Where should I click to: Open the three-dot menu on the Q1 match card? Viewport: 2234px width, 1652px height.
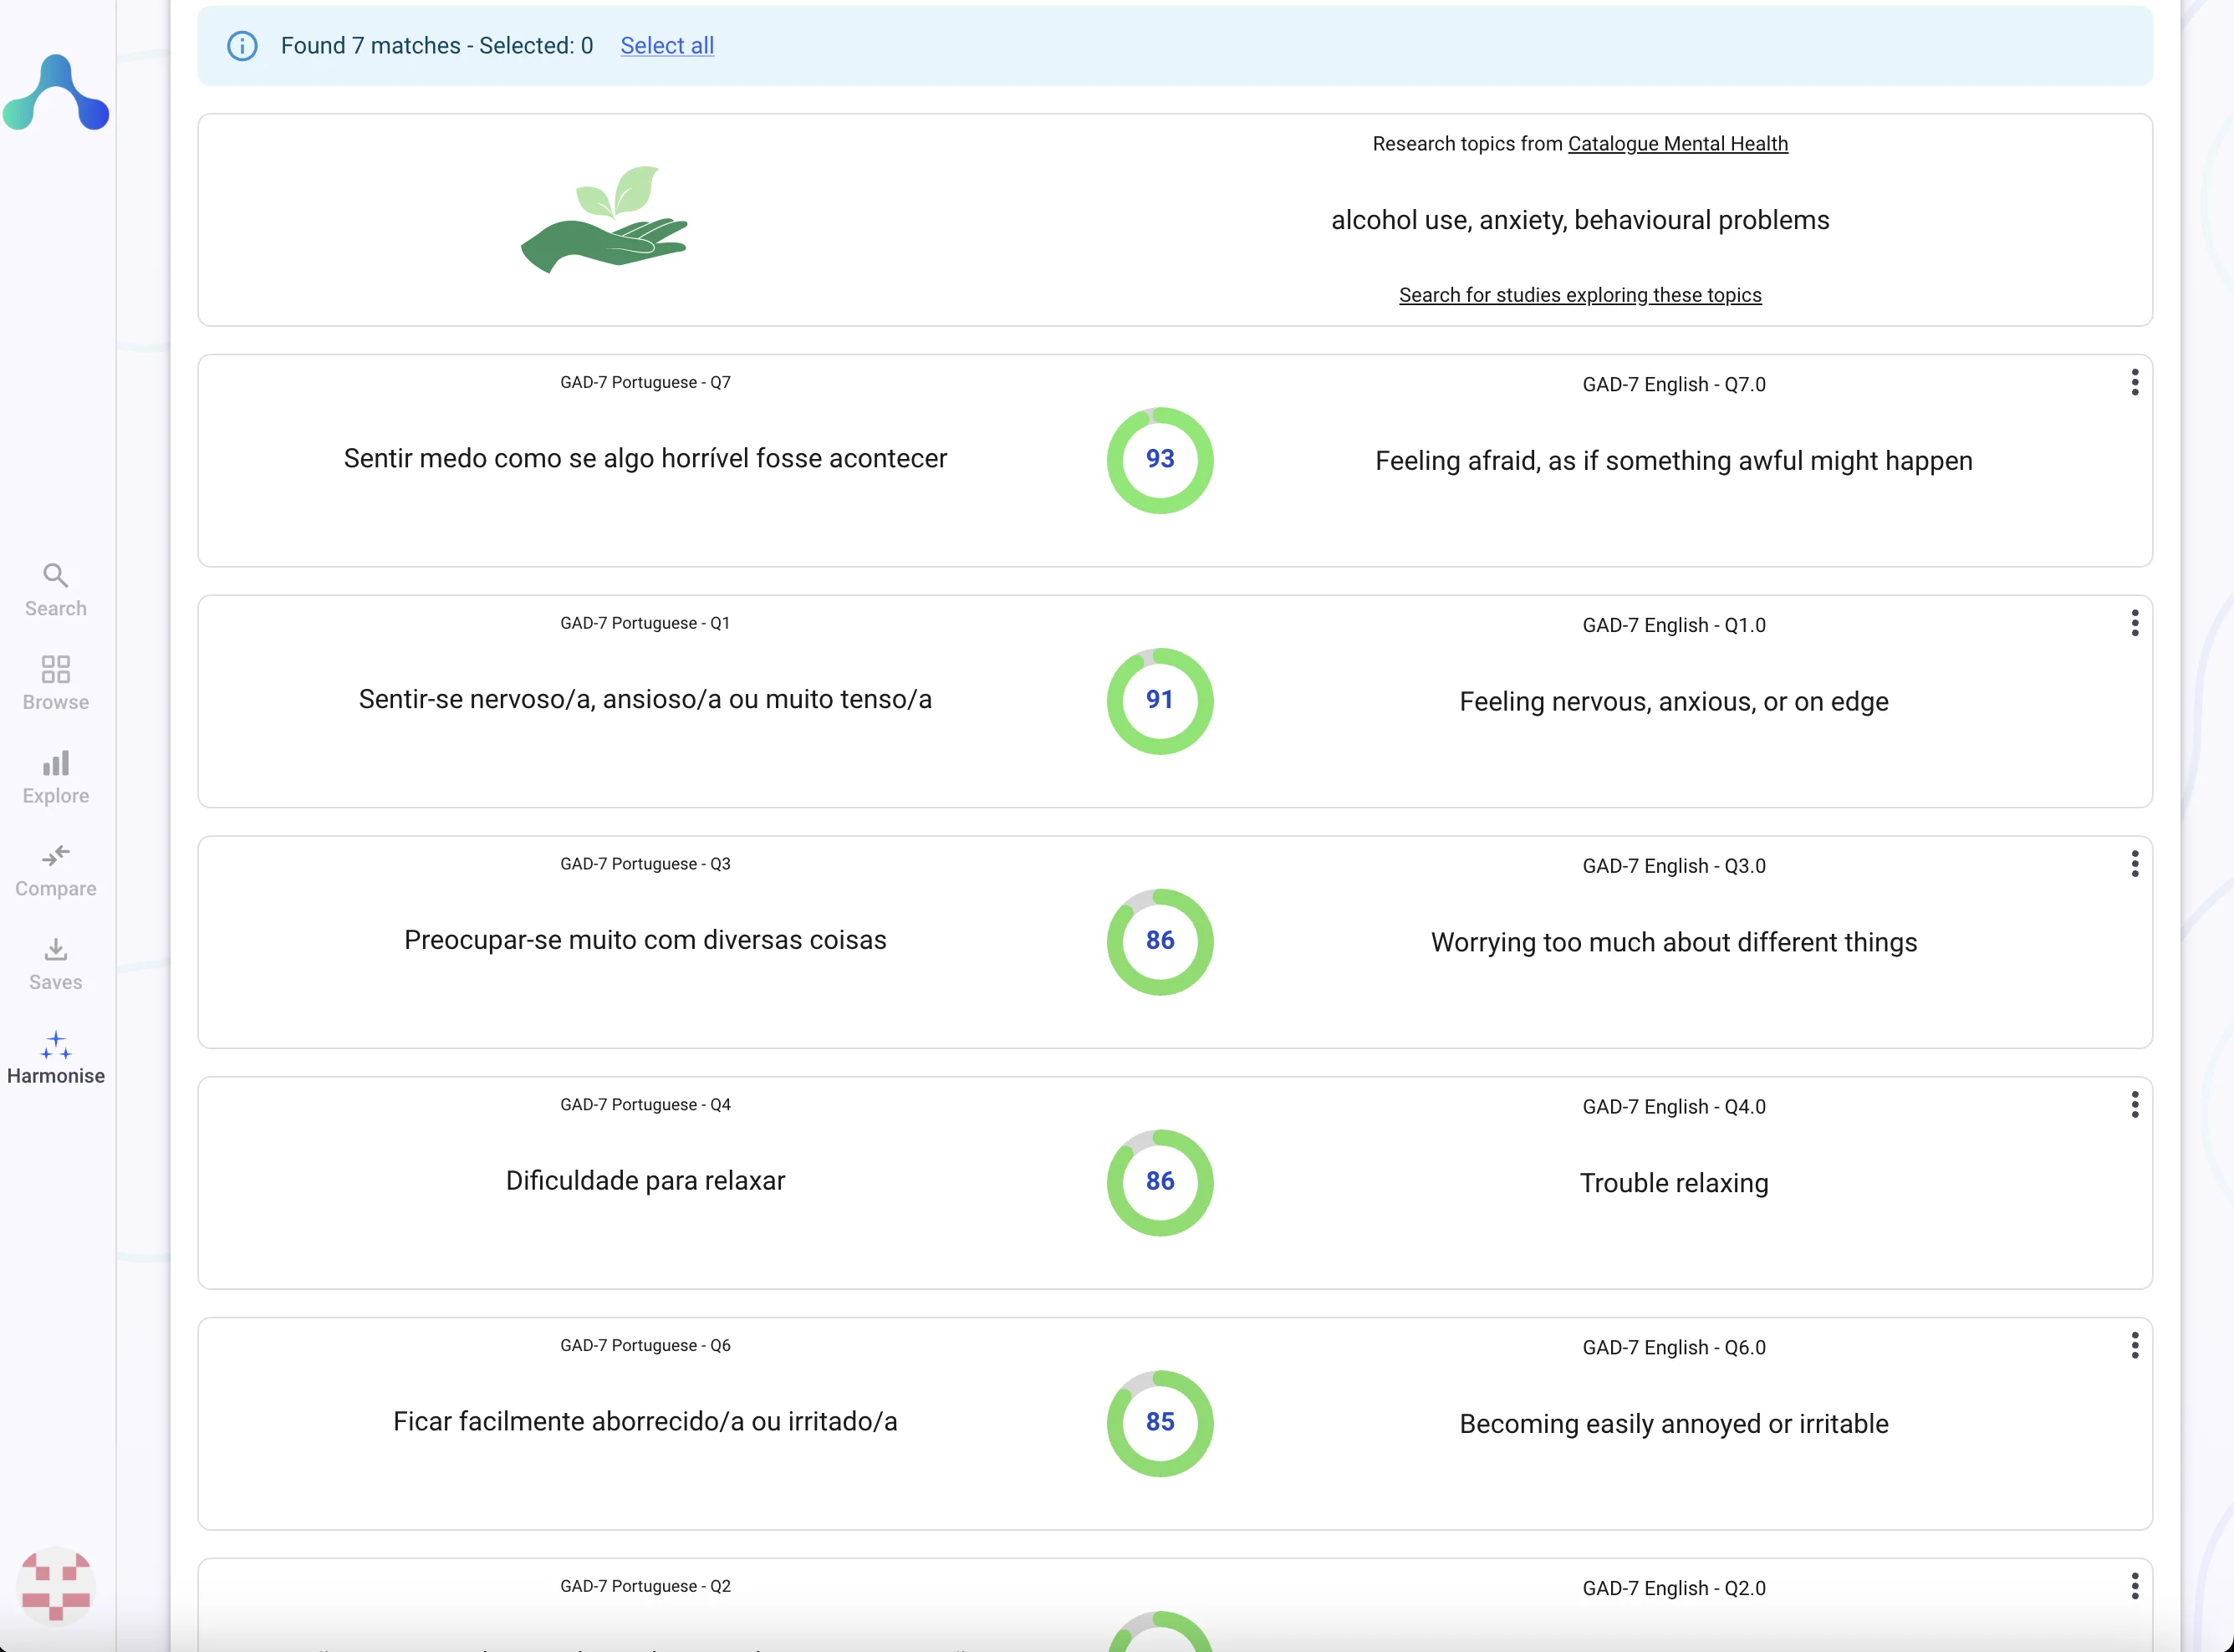[2135, 623]
